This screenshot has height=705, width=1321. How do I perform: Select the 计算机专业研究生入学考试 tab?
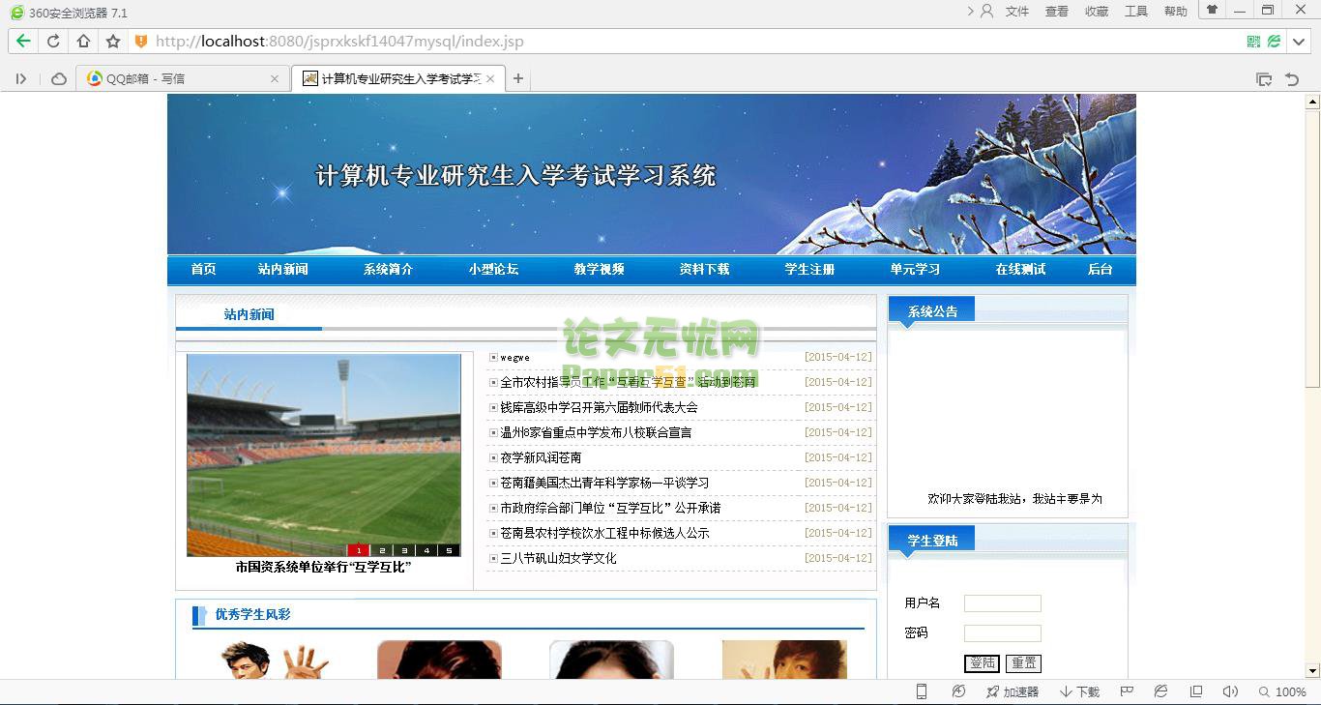398,79
